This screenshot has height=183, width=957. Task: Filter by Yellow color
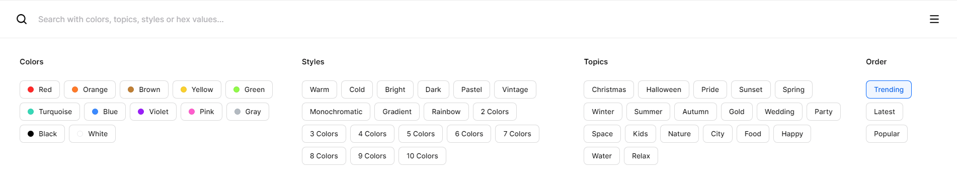197,89
